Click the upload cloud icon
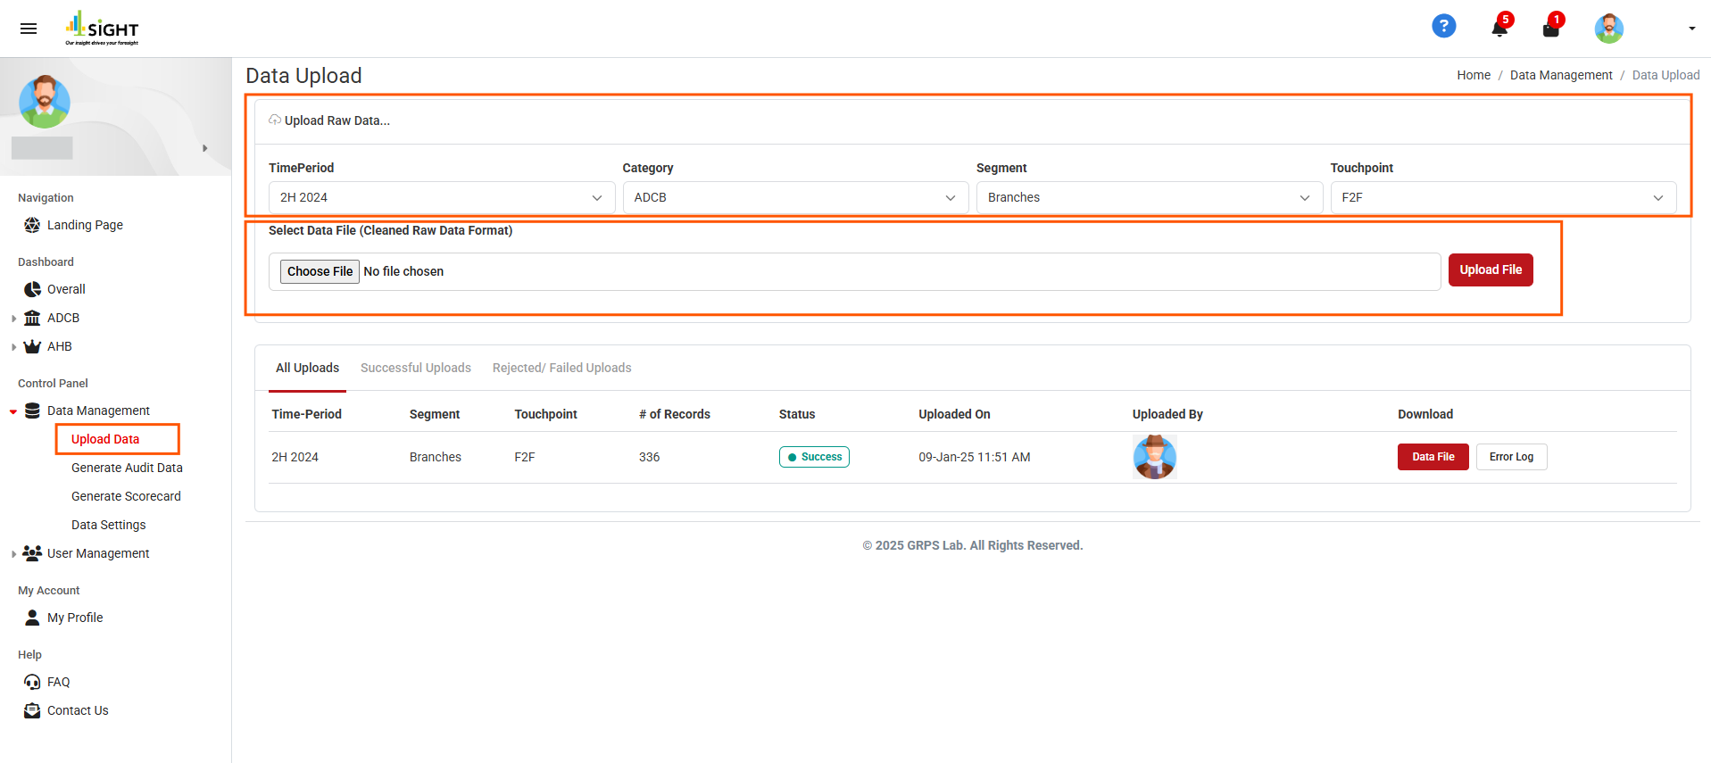1711x763 pixels. (275, 120)
